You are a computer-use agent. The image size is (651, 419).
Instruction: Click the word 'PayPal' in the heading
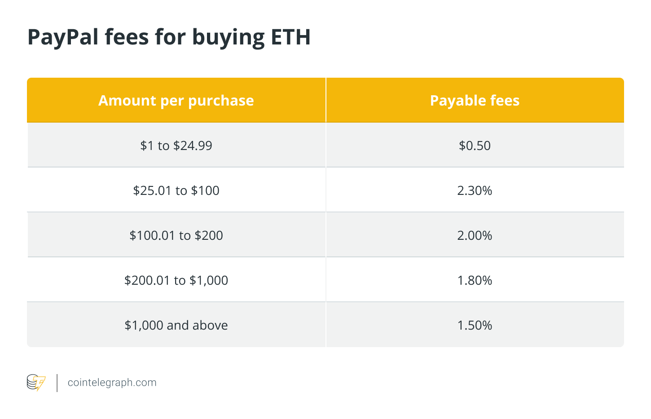pos(63,38)
